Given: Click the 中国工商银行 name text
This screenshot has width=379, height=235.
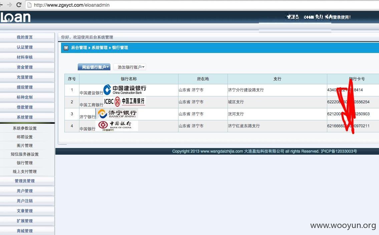Looking at the screenshot, I should 91,105.
